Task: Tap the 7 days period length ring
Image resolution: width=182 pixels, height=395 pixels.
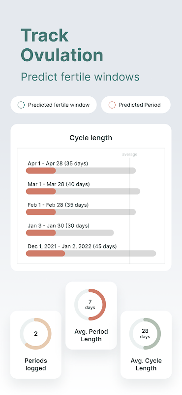Action: click(90, 305)
